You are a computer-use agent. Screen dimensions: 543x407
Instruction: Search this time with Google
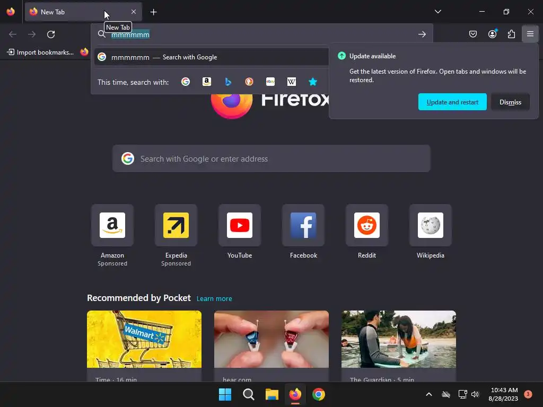tap(186, 82)
